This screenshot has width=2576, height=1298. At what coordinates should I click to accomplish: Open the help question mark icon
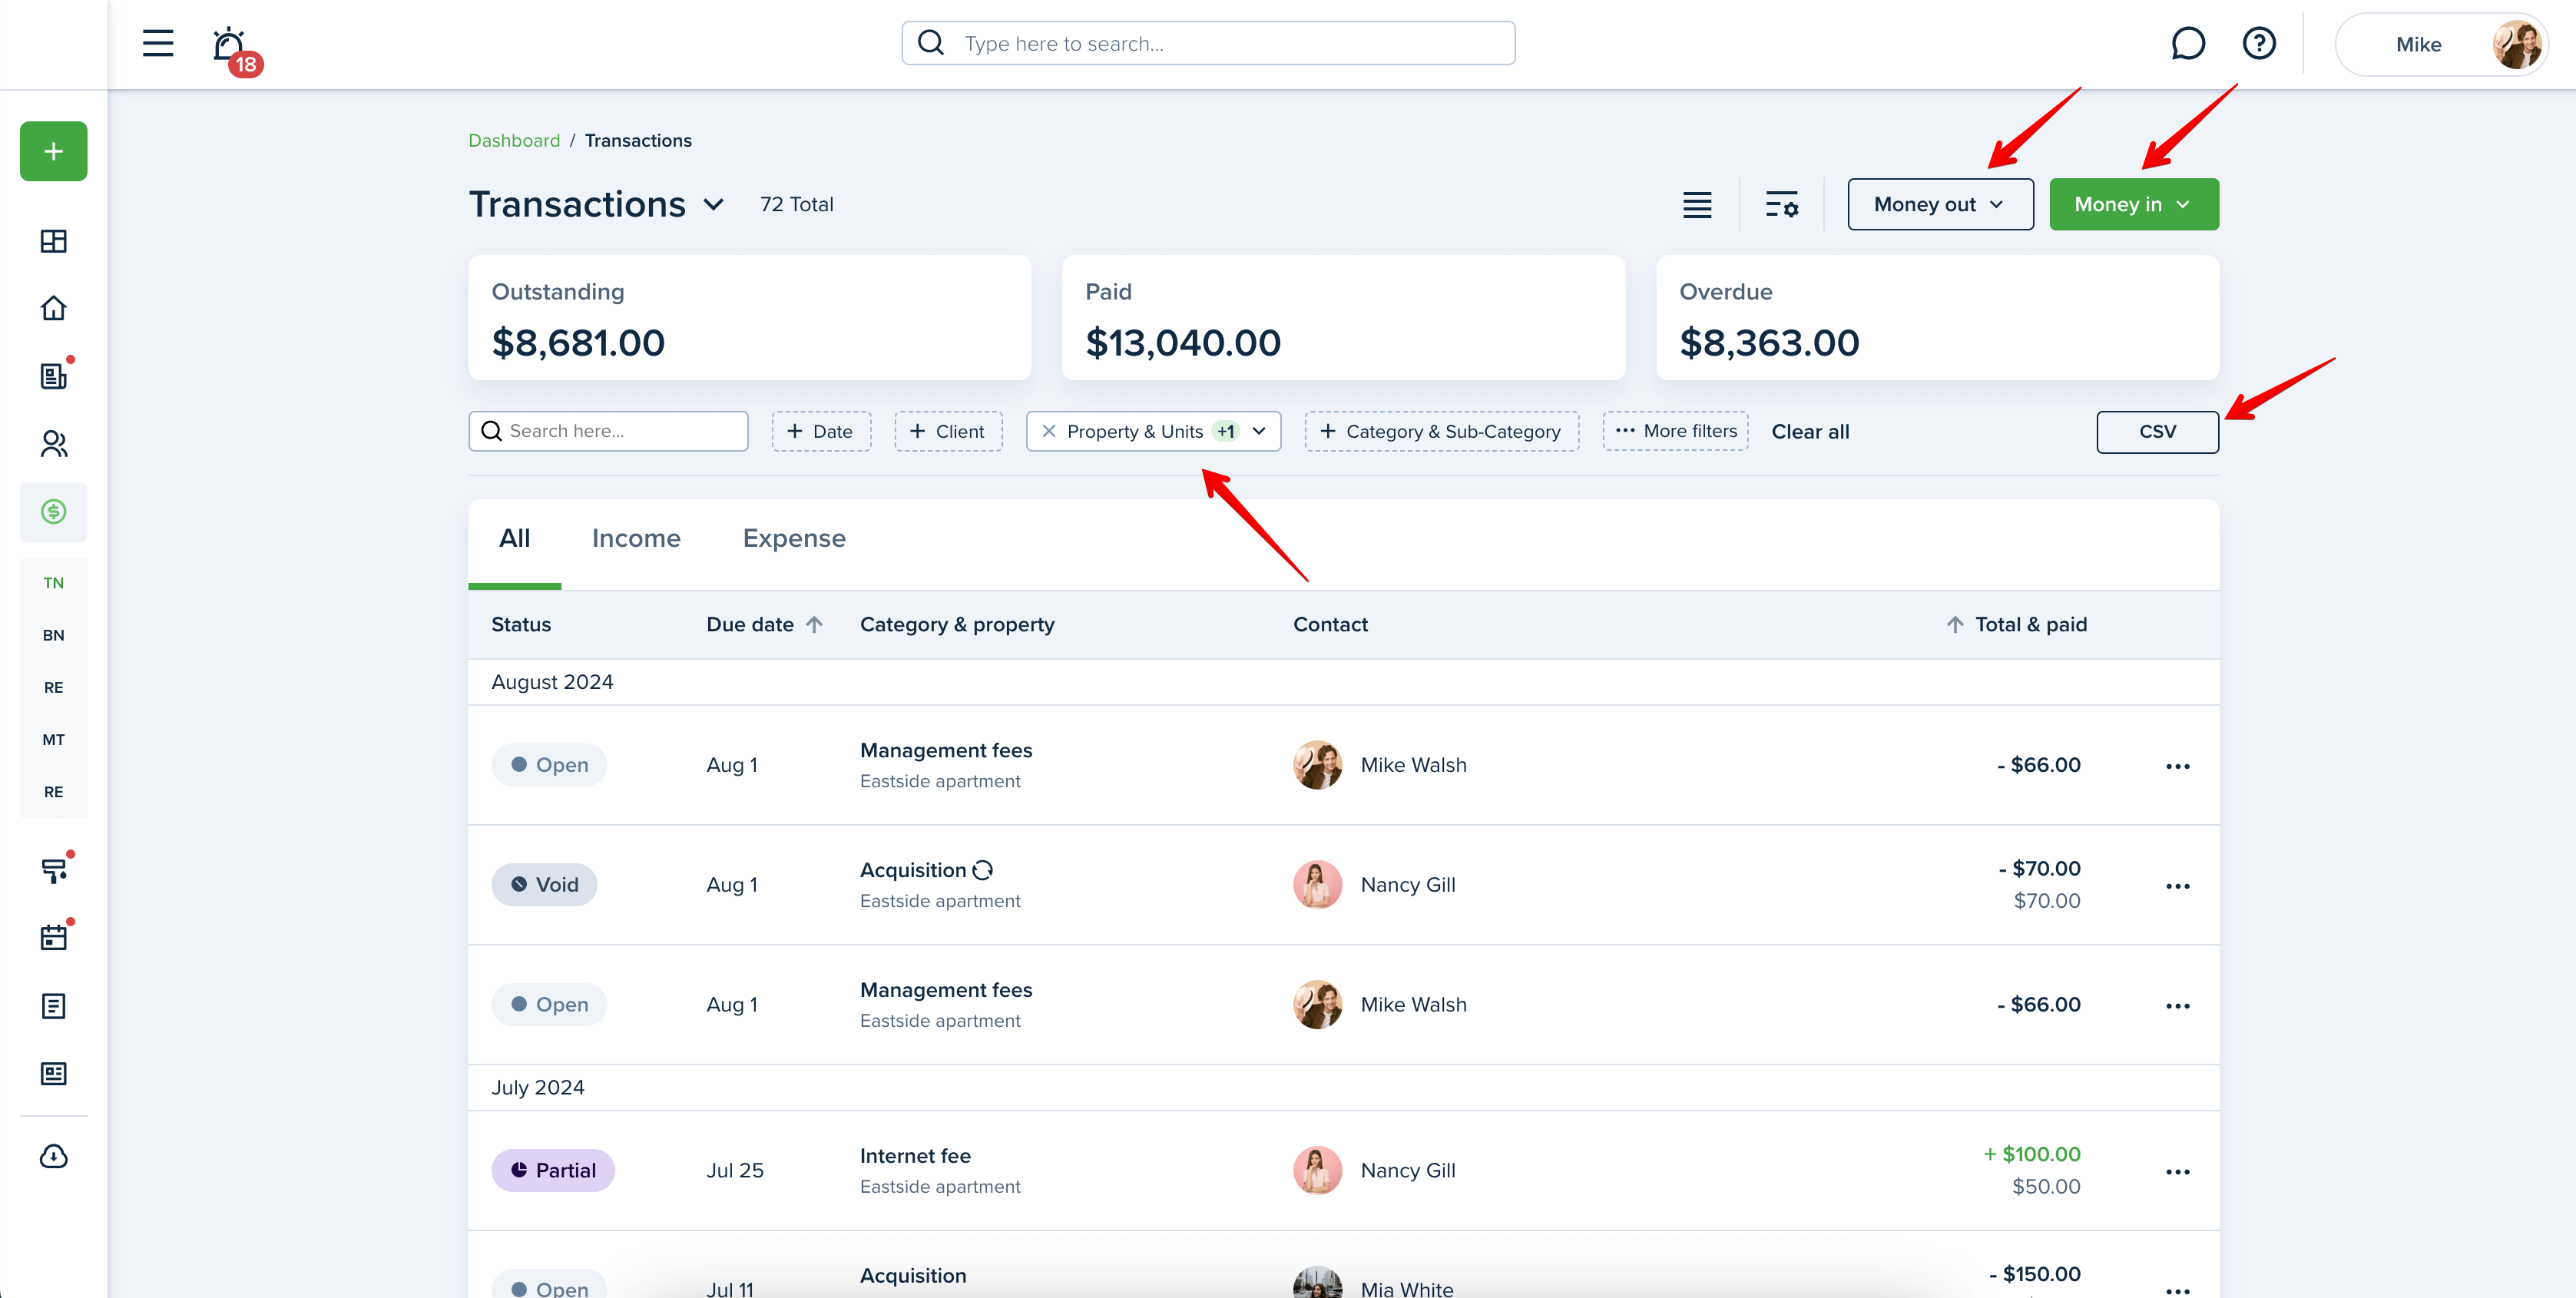click(x=2259, y=43)
